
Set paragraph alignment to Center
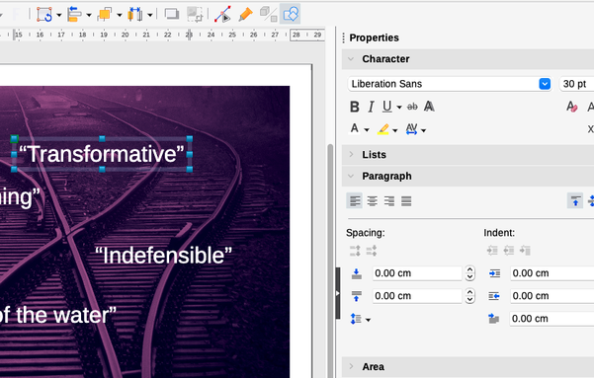pos(372,201)
